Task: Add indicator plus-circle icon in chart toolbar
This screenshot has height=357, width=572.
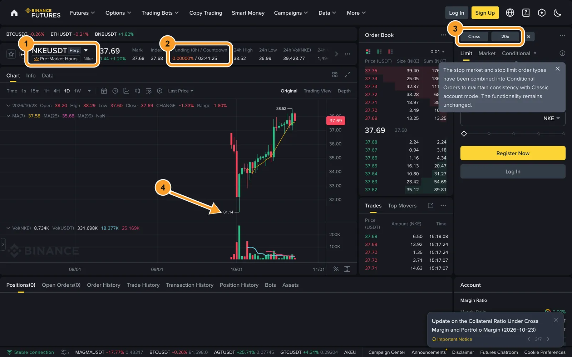Action: pyautogui.click(x=115, y=91)
